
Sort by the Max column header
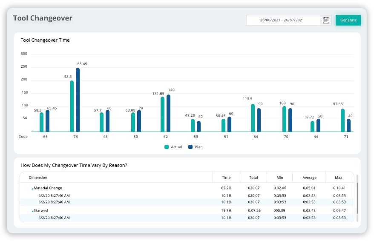(x=339, y=178)
